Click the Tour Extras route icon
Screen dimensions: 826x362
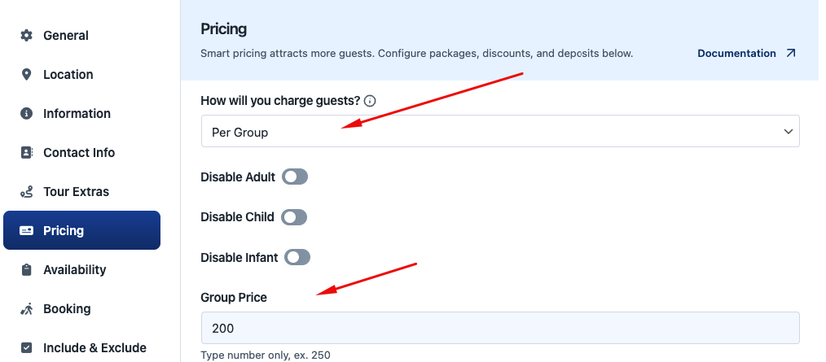[x=26, y=192]
